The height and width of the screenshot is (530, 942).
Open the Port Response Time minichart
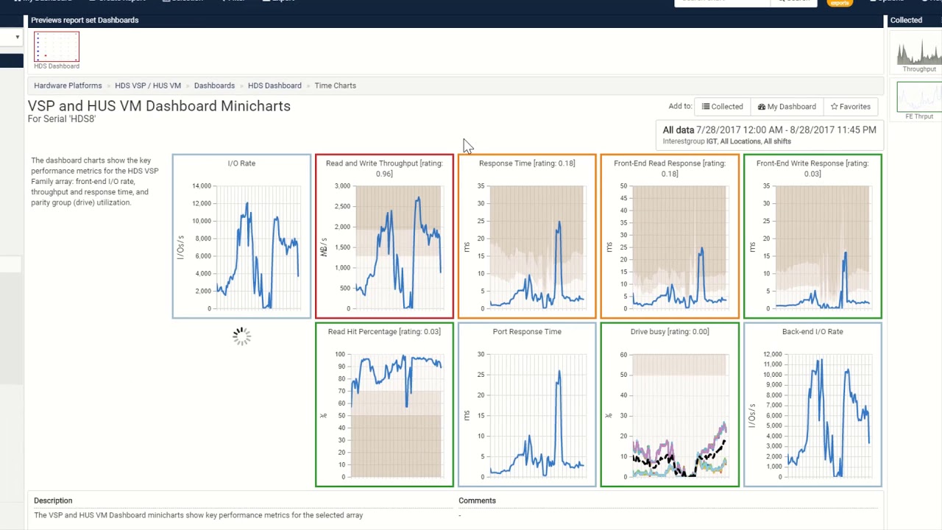tap(527, 405)
